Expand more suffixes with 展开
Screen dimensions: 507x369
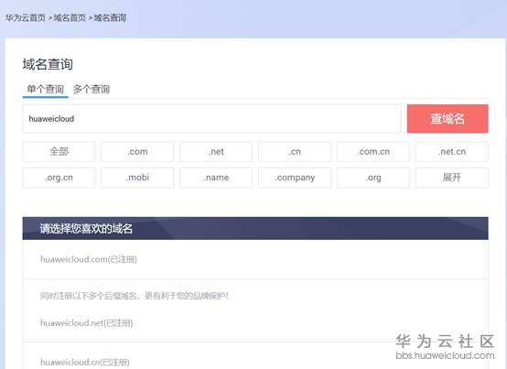[452, 178]
